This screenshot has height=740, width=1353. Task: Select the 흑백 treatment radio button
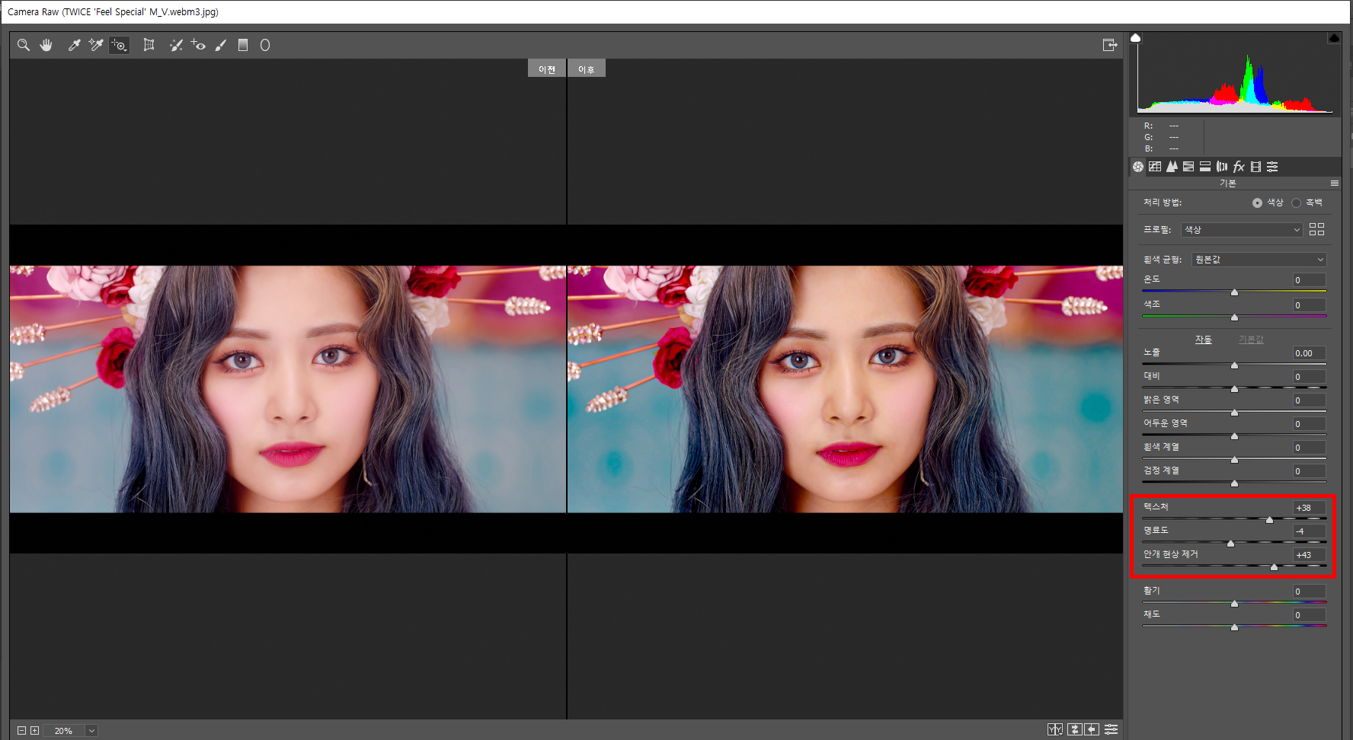point(1296,203)
